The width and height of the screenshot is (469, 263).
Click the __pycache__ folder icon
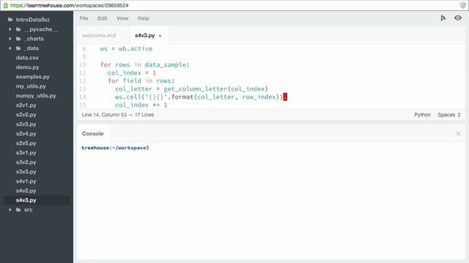pos(18,29)
